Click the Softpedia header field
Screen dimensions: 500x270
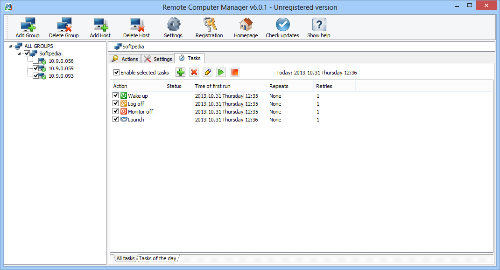coord(301,47)
